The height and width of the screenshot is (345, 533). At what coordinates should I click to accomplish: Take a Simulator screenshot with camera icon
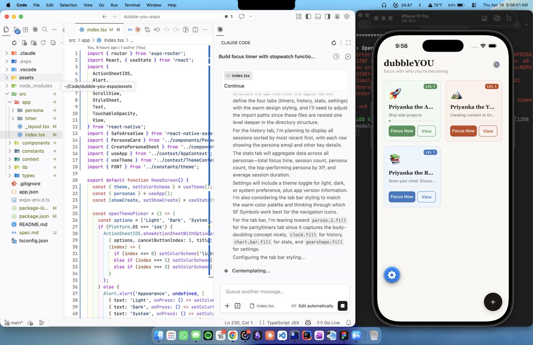497,18
